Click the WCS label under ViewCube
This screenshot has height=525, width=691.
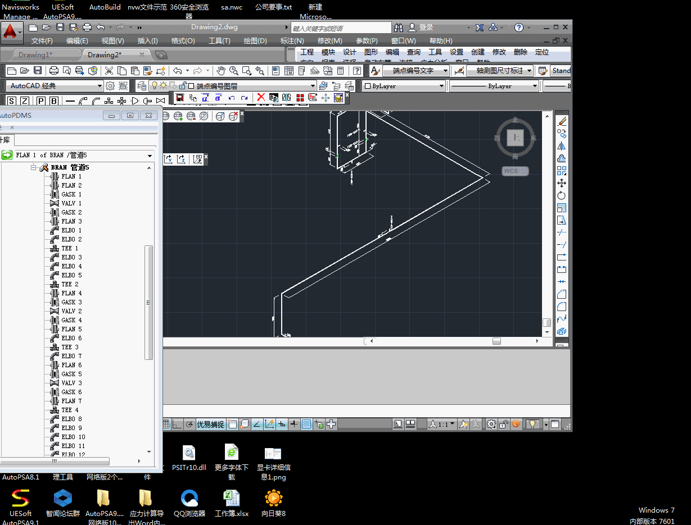click(511, 171)
